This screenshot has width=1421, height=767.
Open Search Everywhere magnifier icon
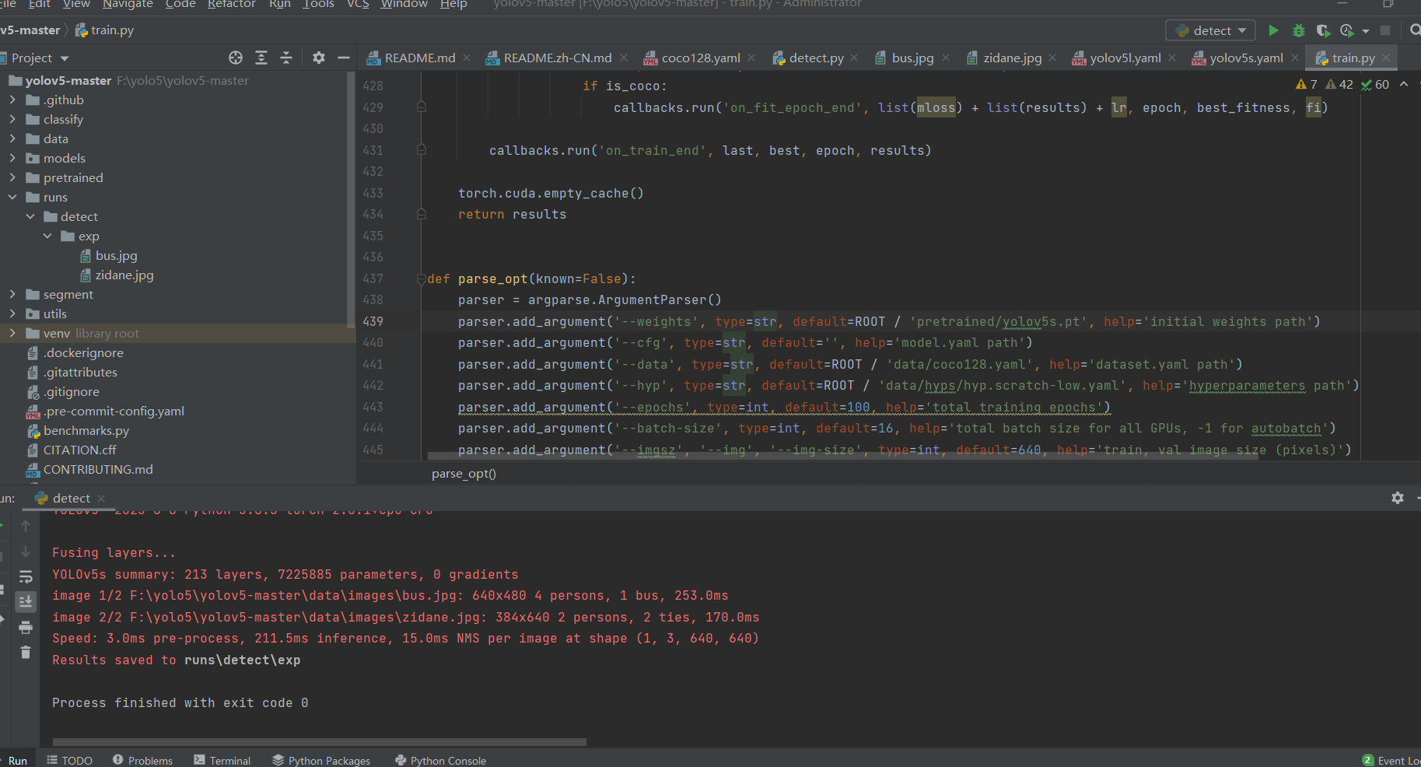click(x=1415, y=30)
